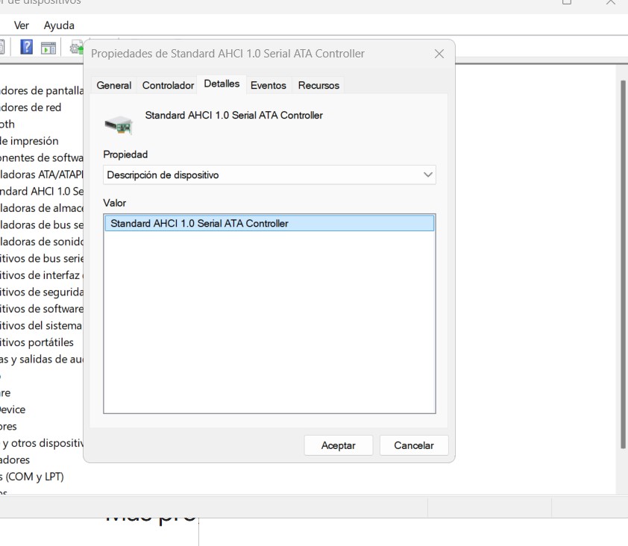
Task: Select 'ndard AHCI 1.0 Se' device in tree
Action: click(42, 192)
